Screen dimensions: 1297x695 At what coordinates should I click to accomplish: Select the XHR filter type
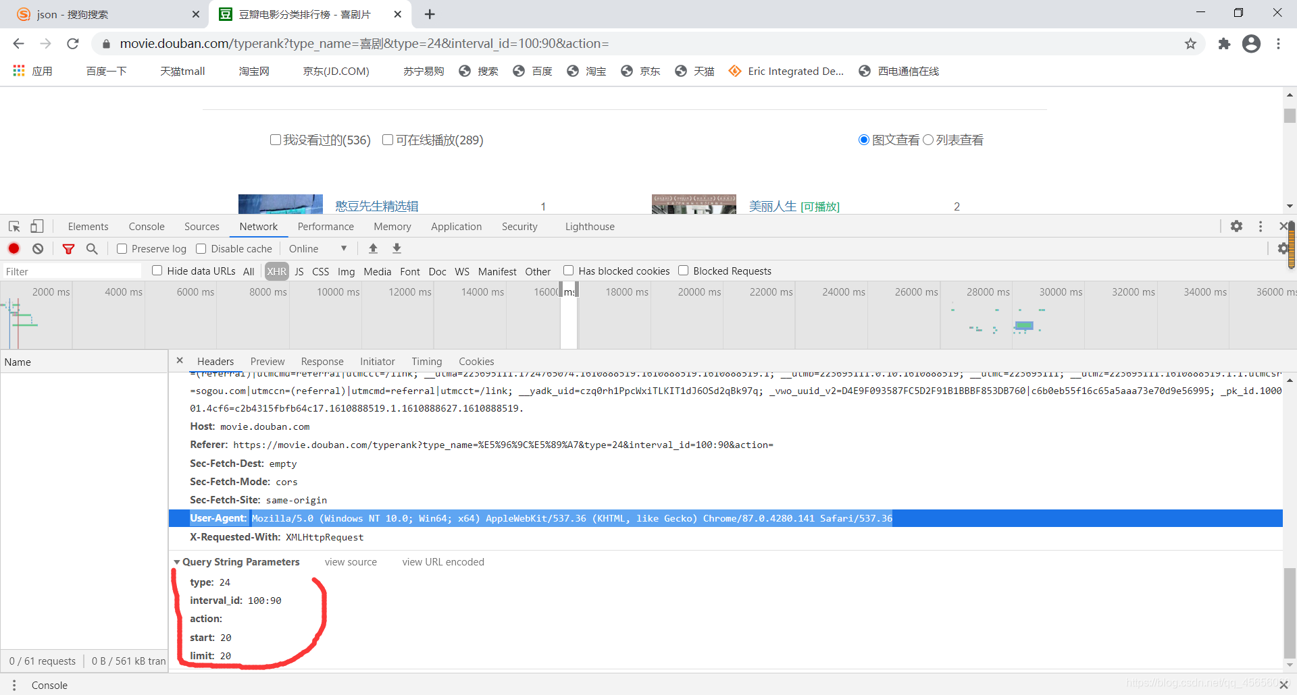coord(276,271)
